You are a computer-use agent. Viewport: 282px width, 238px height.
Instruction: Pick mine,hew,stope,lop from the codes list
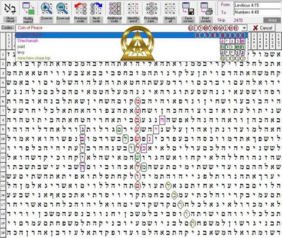(x=132, y=58)
